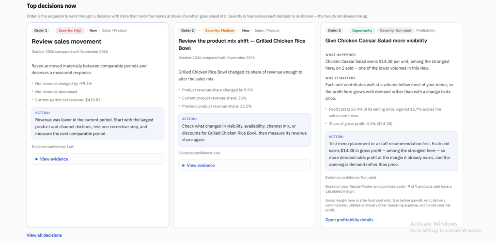Click the Food cost is 15.4% line
The image size is (496, 243).
pyautogui.click(x=385, y=112)
